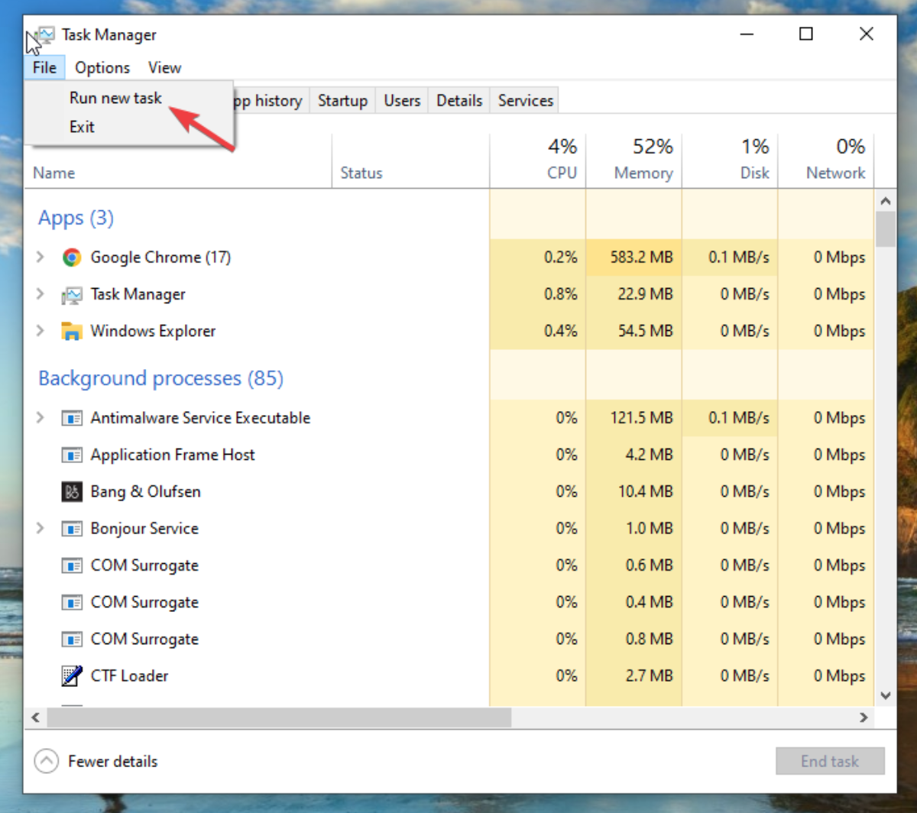Click the horizontal scrollbar left arrow
The width and height of the screenshot is (917, 813).
point(34,717)
